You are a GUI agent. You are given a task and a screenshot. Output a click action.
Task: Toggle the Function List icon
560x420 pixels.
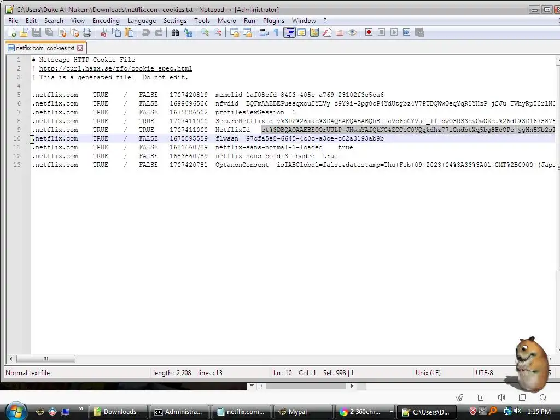327,32
